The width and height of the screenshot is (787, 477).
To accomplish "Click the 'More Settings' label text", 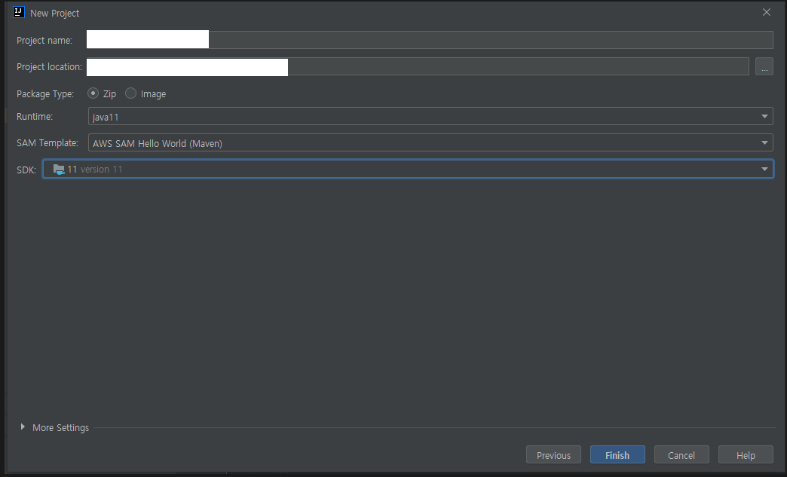I will click(x=61, y=428).
